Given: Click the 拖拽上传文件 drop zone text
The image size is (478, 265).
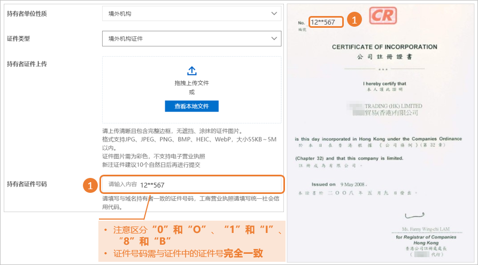Looking at the screenshot, I should click(191, 83).
